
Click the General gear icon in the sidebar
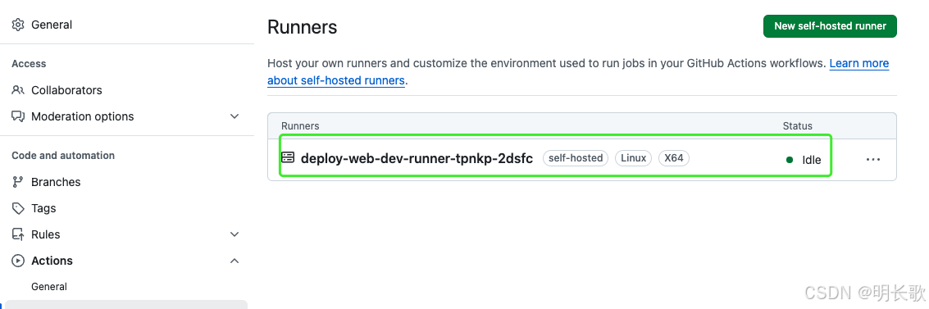(x=18, y=25)
